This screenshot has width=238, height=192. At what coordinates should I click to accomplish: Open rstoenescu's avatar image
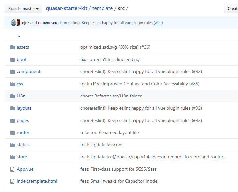(18, 23)
